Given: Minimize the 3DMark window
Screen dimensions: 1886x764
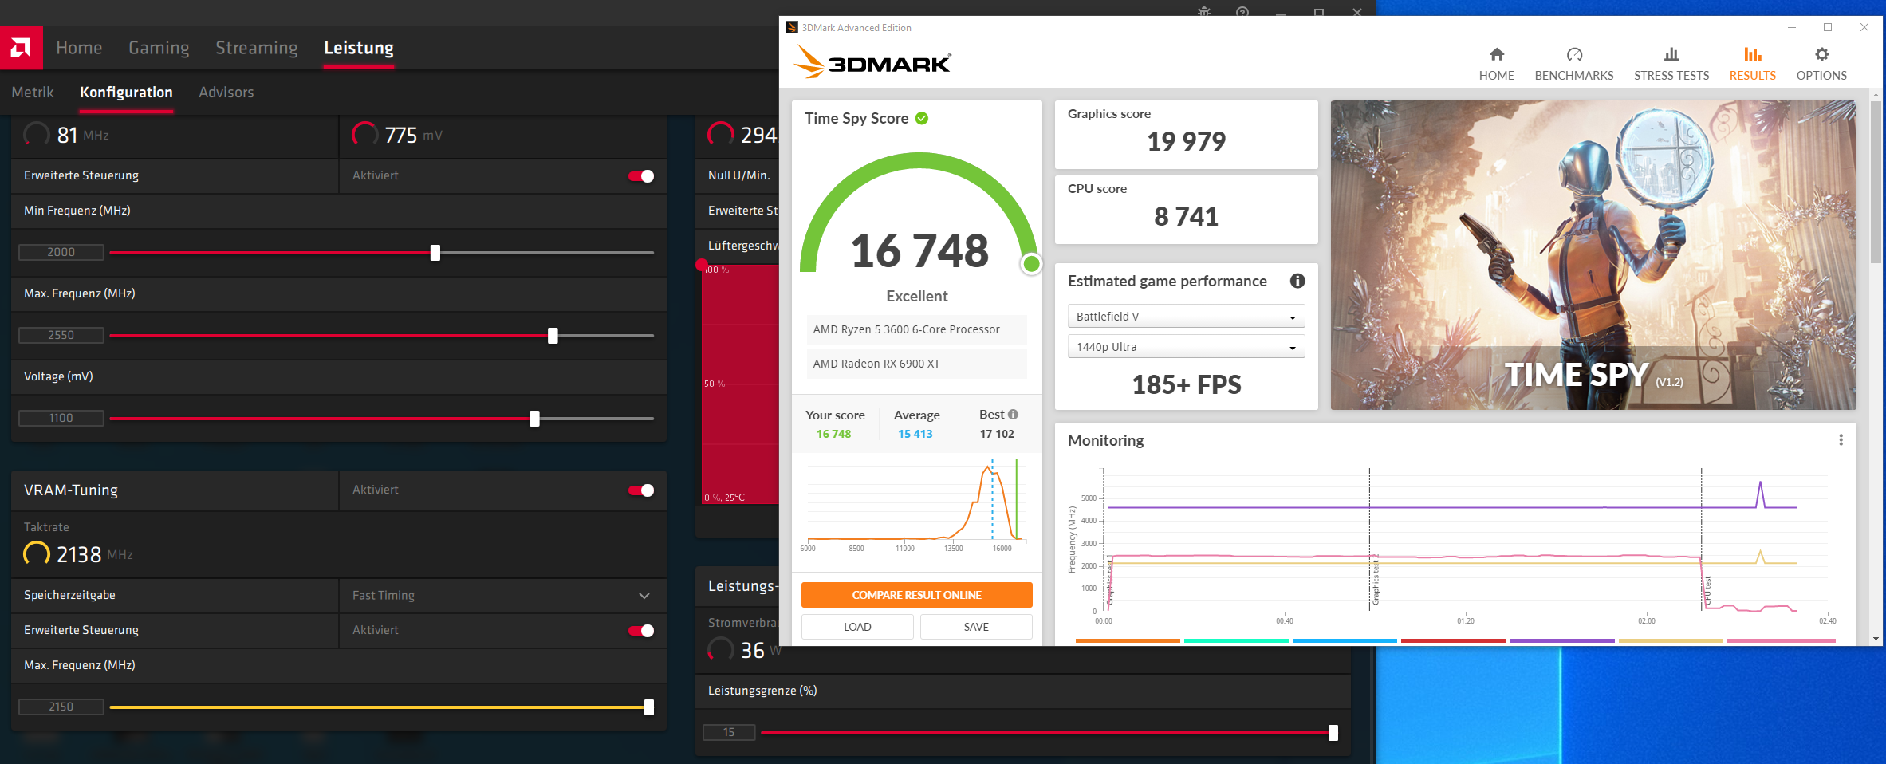Looking at the screenshot, I should pyautogui.click(x=1792, y=27).
